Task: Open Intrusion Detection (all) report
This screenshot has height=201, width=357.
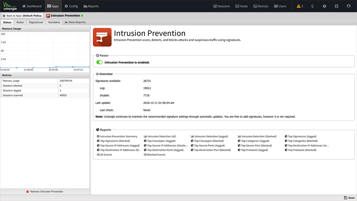Action: point(160,136)
